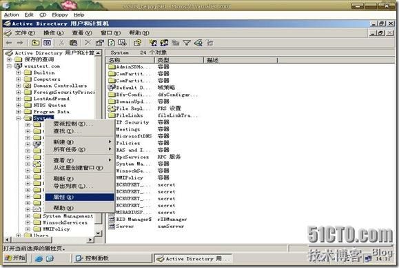
Task: Click the tree pane scroll-up arrow
Action: pyautogui.click(x=99, y=52)
